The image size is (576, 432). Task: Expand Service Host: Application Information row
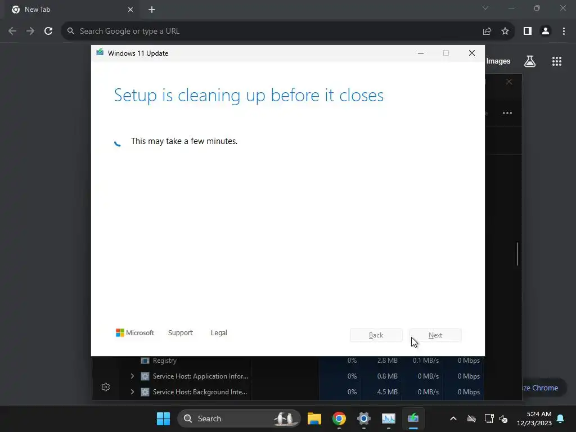pyautogui.click(x=132, y=376)
